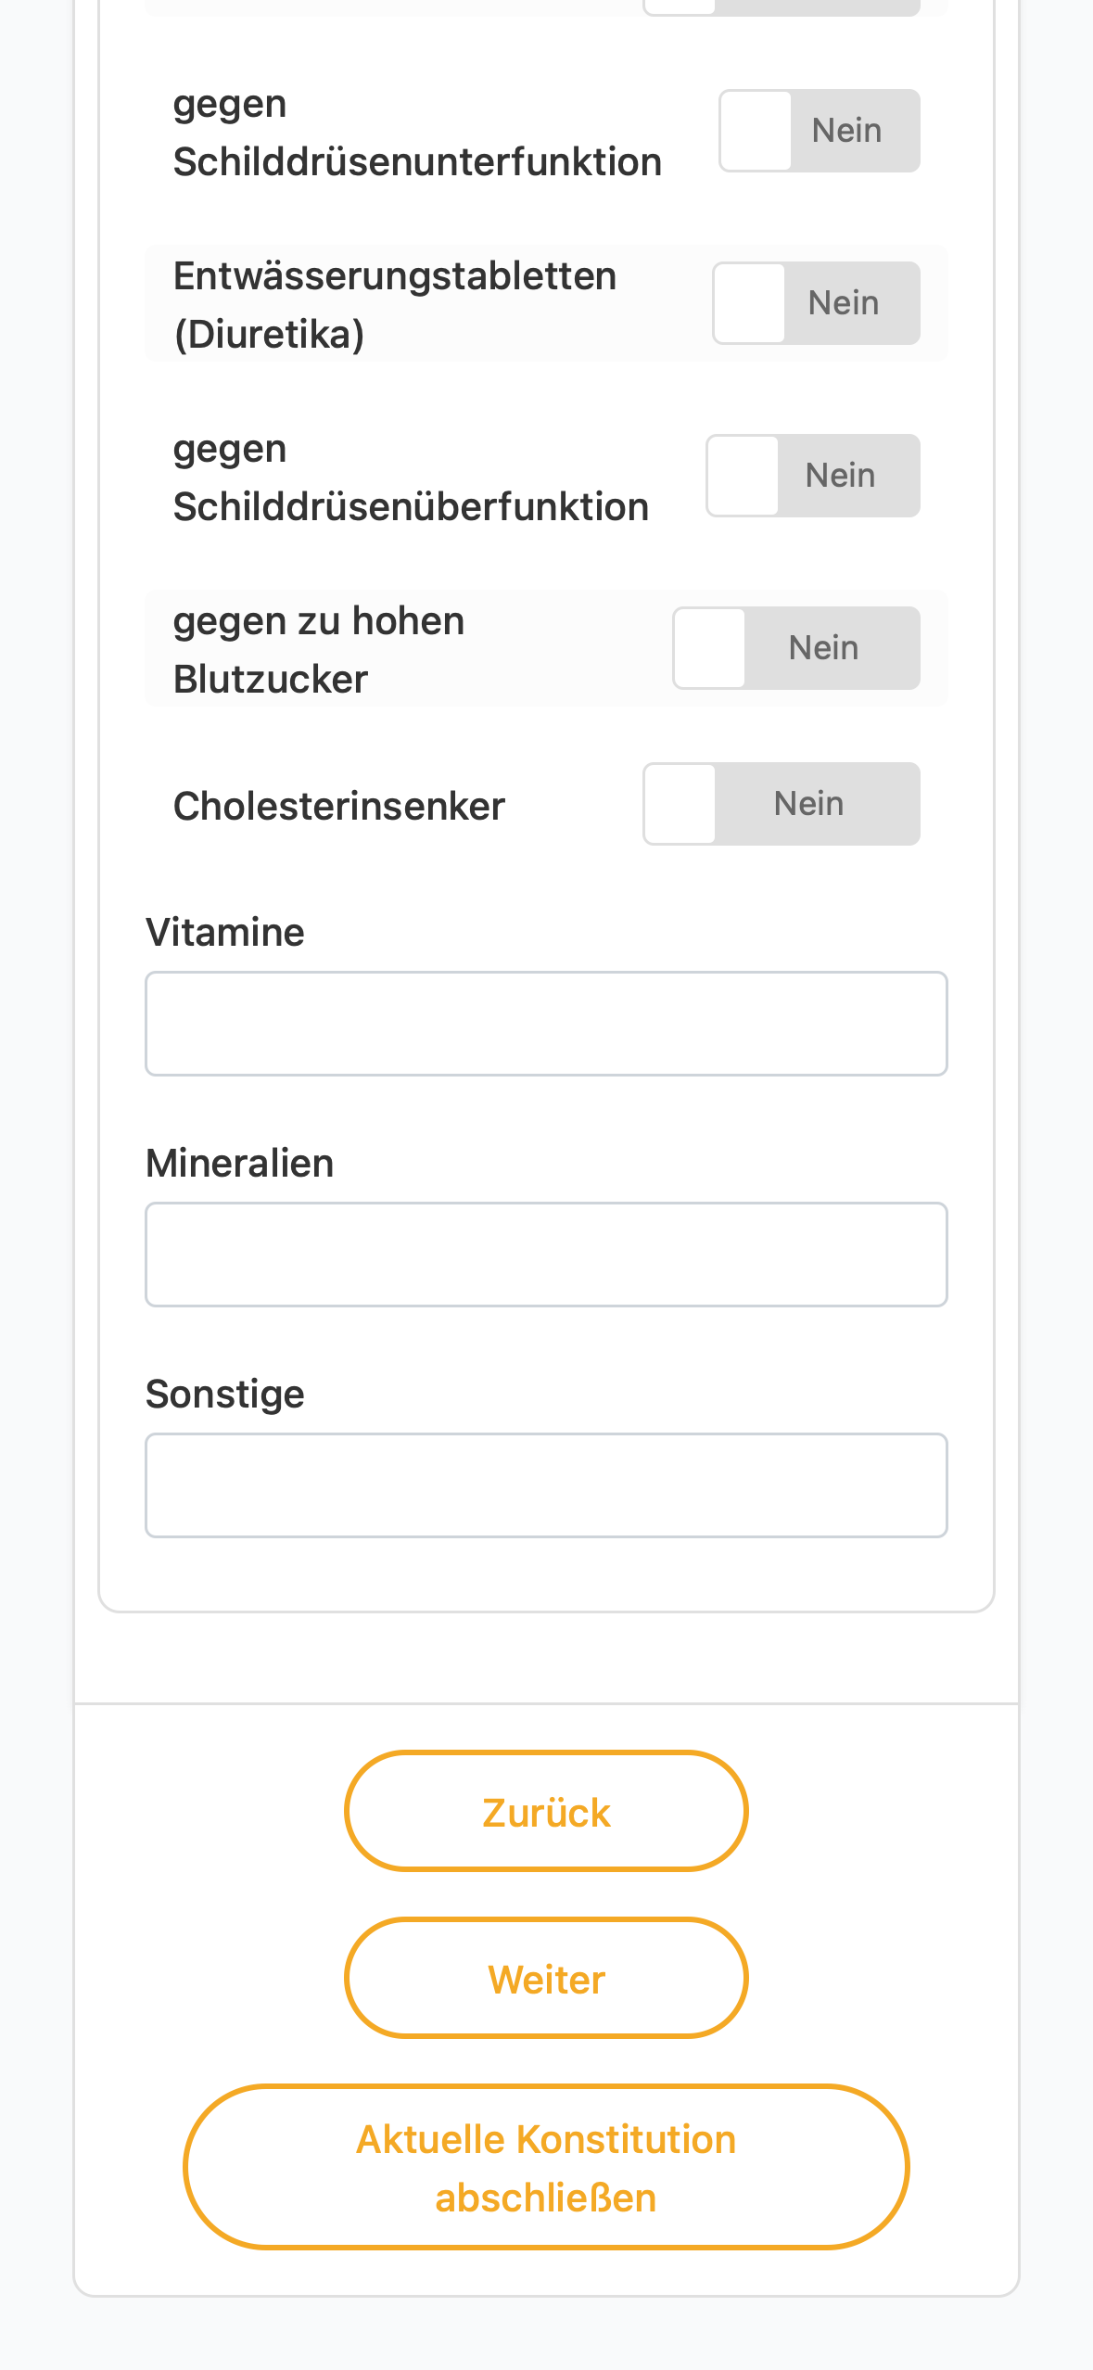Click Aktuelle Konstitution abschließen button
The height and width of the screenshot is (2370, 1093).
546,2167
